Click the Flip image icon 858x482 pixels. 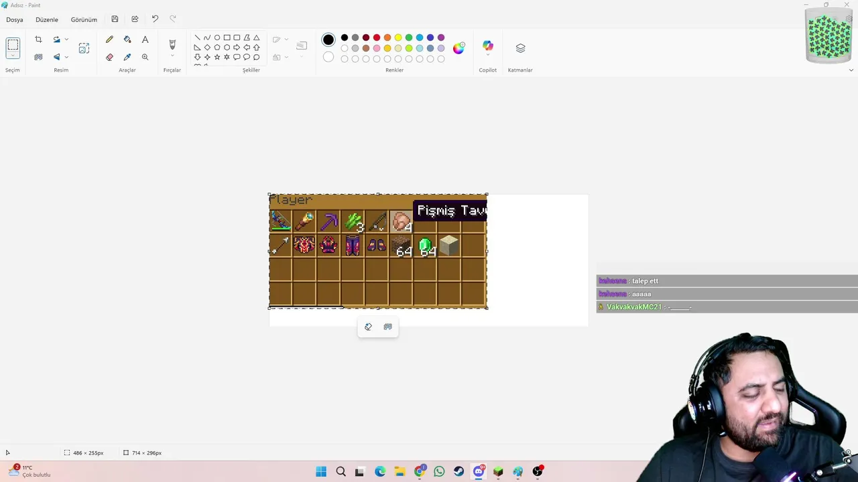56,57
